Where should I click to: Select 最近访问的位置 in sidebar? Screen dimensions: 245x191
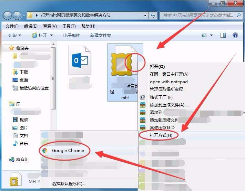tap(34, 88)
